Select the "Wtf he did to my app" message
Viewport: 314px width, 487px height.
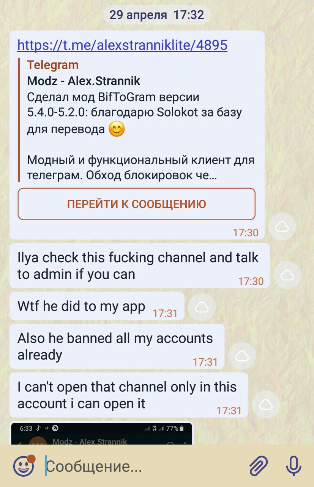97,306
